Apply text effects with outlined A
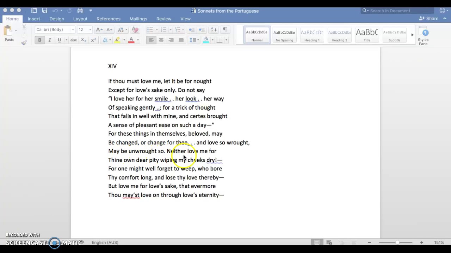 tap(105, 40)
